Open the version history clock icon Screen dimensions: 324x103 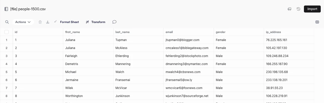click(x=298, y=9)
